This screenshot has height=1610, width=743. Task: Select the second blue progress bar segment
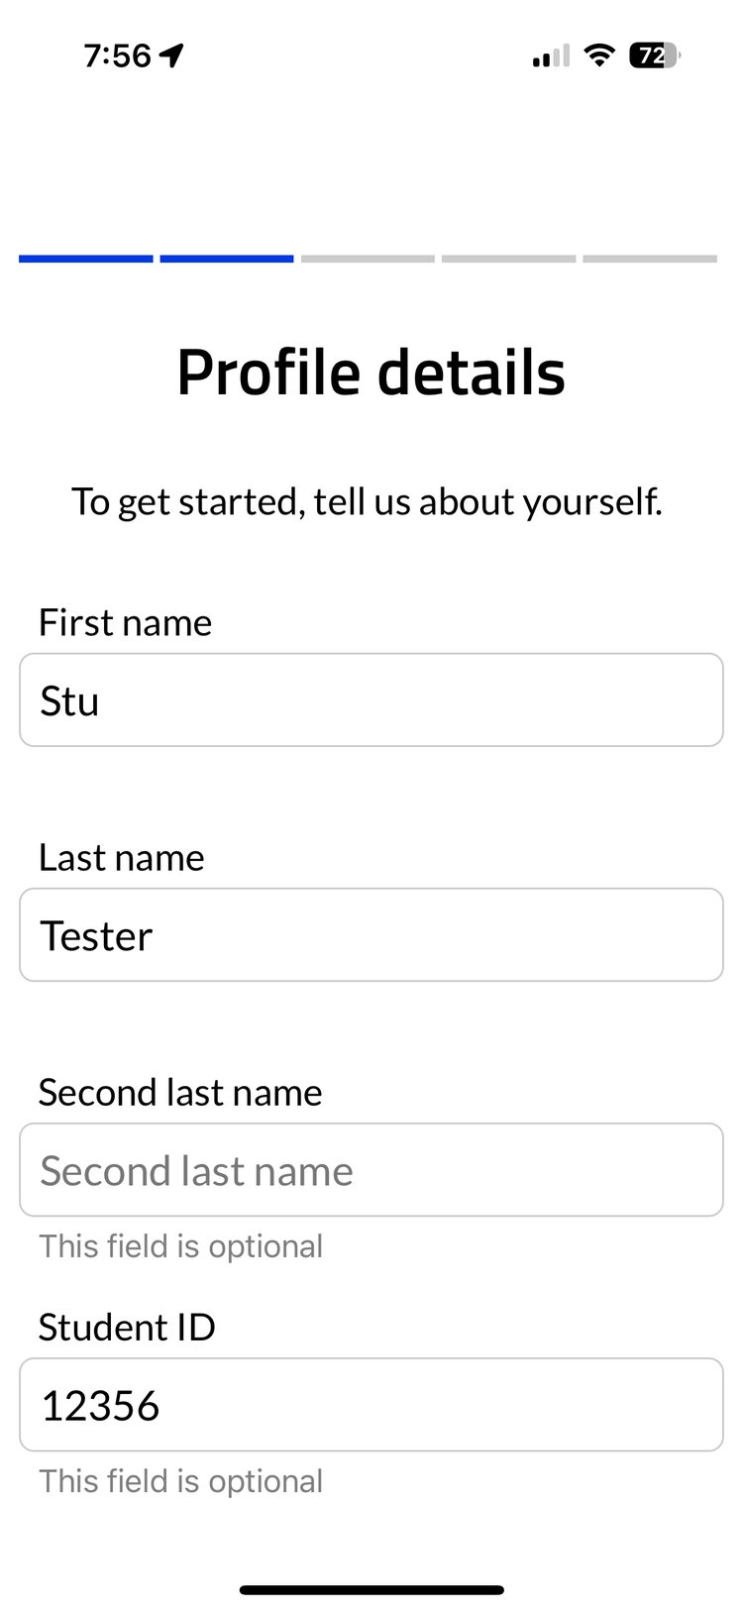226,259
